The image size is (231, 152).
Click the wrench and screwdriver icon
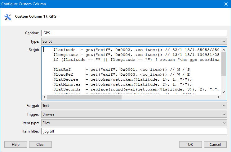coord(8,17)
